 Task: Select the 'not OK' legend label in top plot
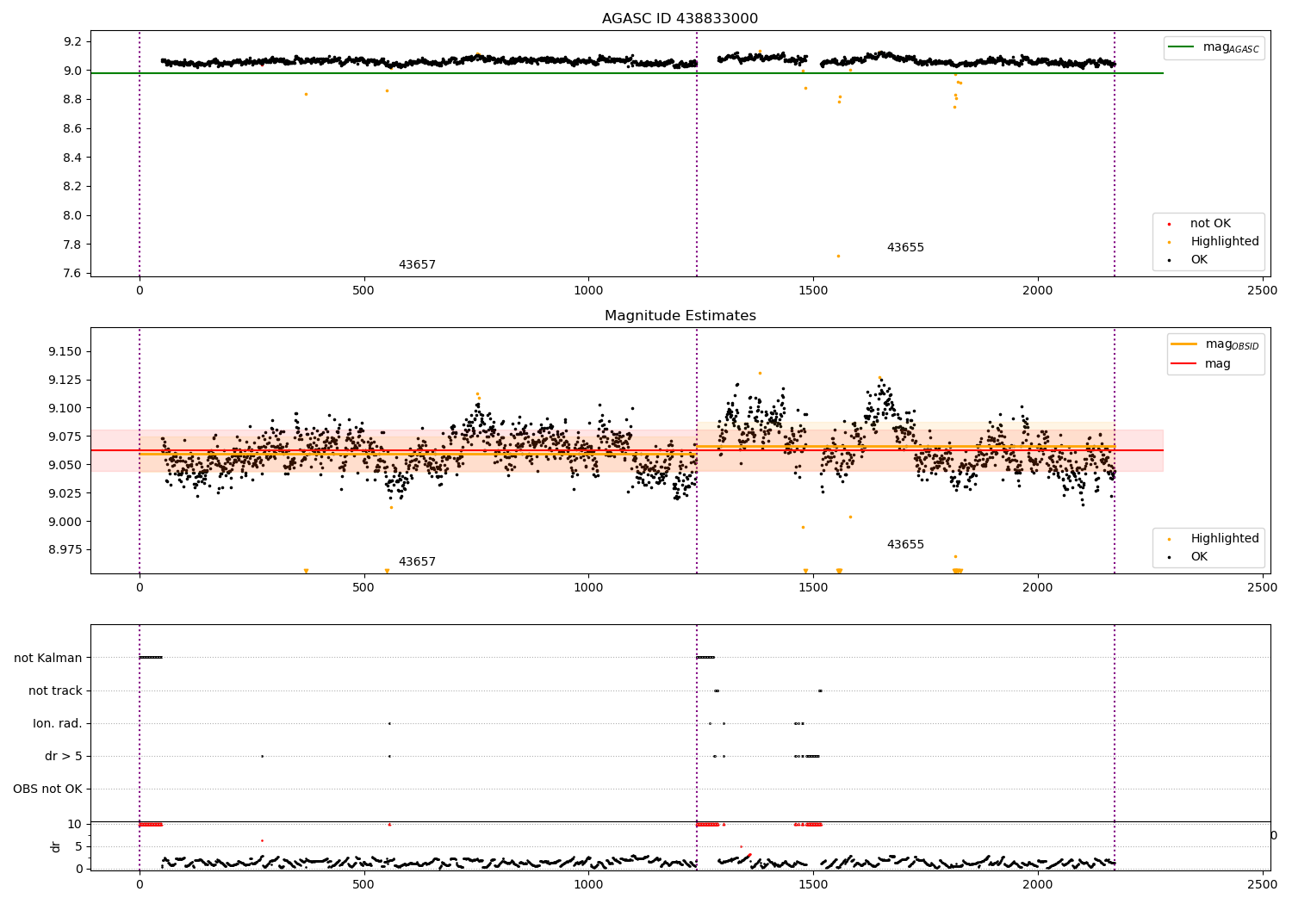tap(1210, 224)
